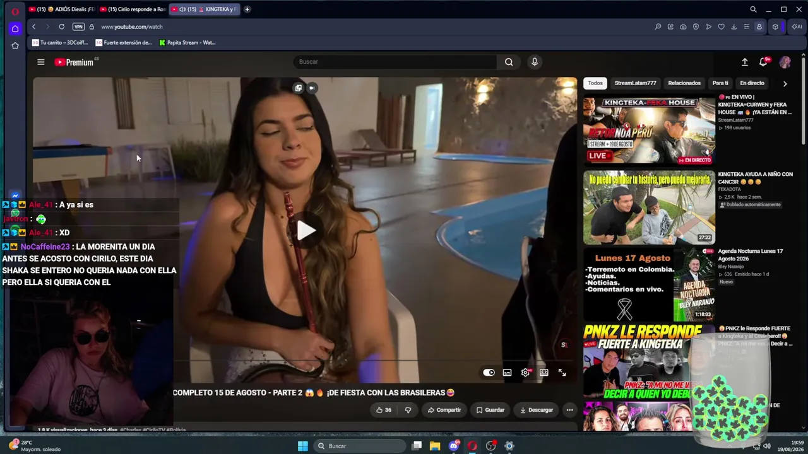Toggle the Opera VPN badge

(78, 26)
